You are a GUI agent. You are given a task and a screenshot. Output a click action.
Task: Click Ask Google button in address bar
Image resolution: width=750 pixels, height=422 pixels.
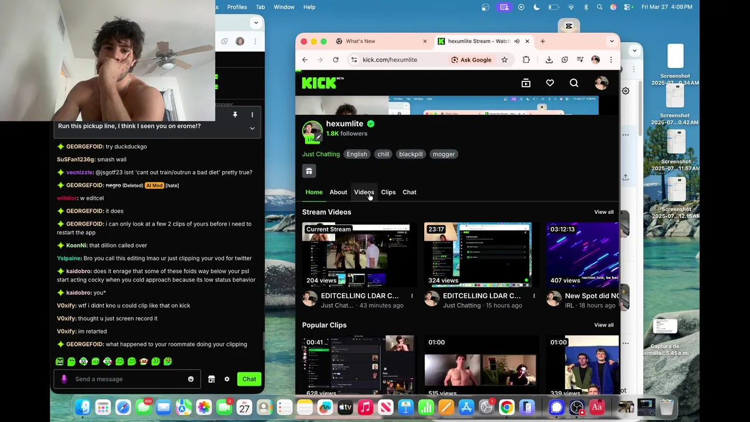pyautogui.click(x=471, y=60)
